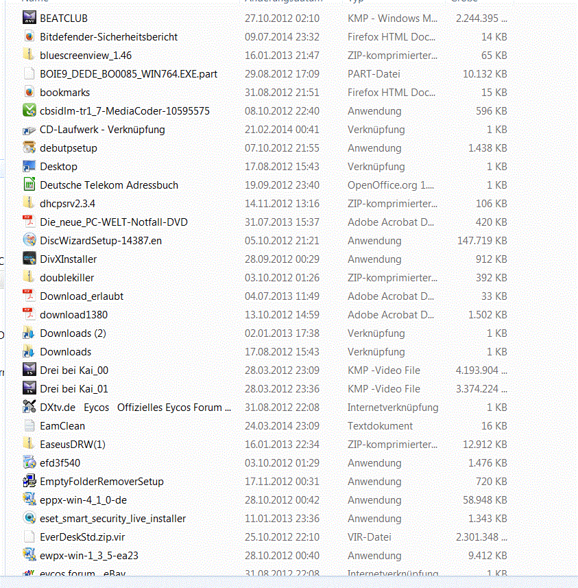Select CD-Laufwerk - Verknüpfung name
The height and width of the screenshot is (588, 578).
(x=102, y=130)
